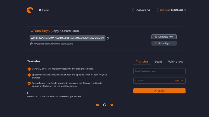Click shield icon beside Specify the exact amount
This screenshot has width=209, height=117.
(29, 75)
